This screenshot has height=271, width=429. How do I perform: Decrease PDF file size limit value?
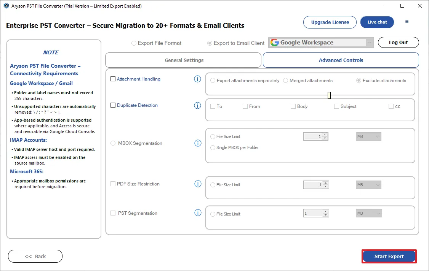pyautogui.click(x=326, y=186)
